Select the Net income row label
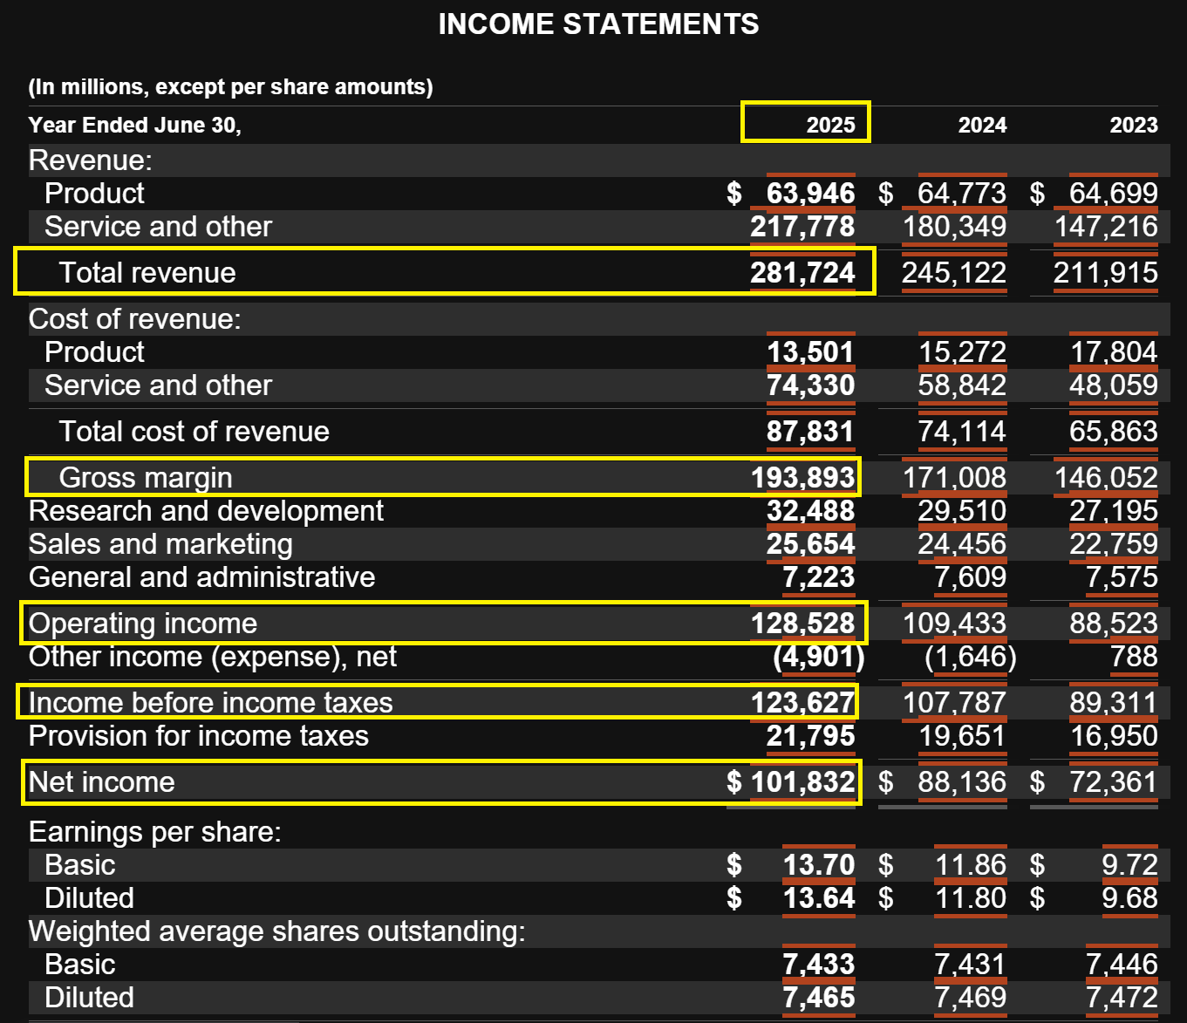1187x1023 pixels. 101,781
